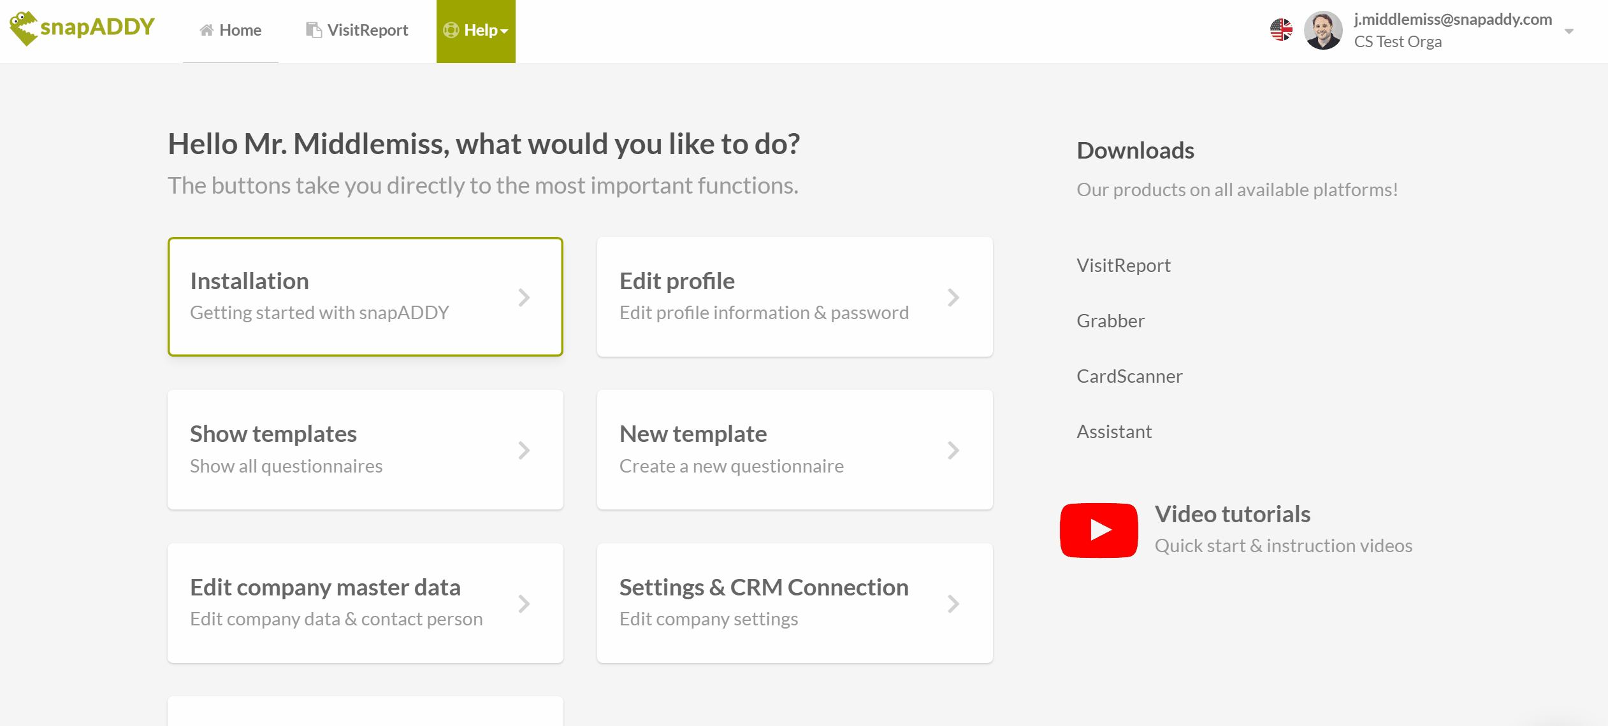Click Edit company master data card
The image size is (1608, 726).
(365, 604)
